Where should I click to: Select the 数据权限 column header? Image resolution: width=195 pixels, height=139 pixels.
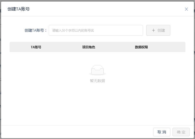(x=141, y=47)
